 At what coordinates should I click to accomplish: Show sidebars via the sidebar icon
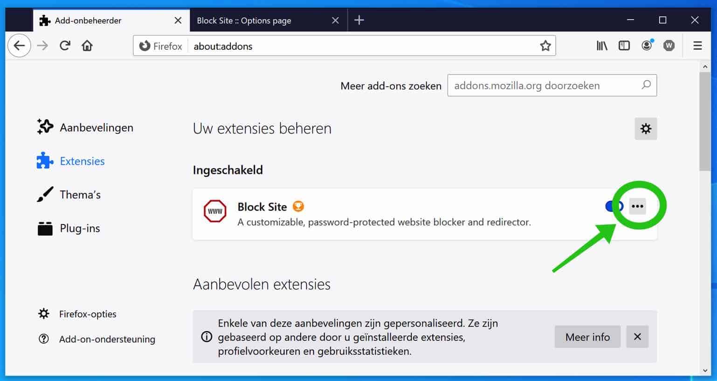[624, 46]
